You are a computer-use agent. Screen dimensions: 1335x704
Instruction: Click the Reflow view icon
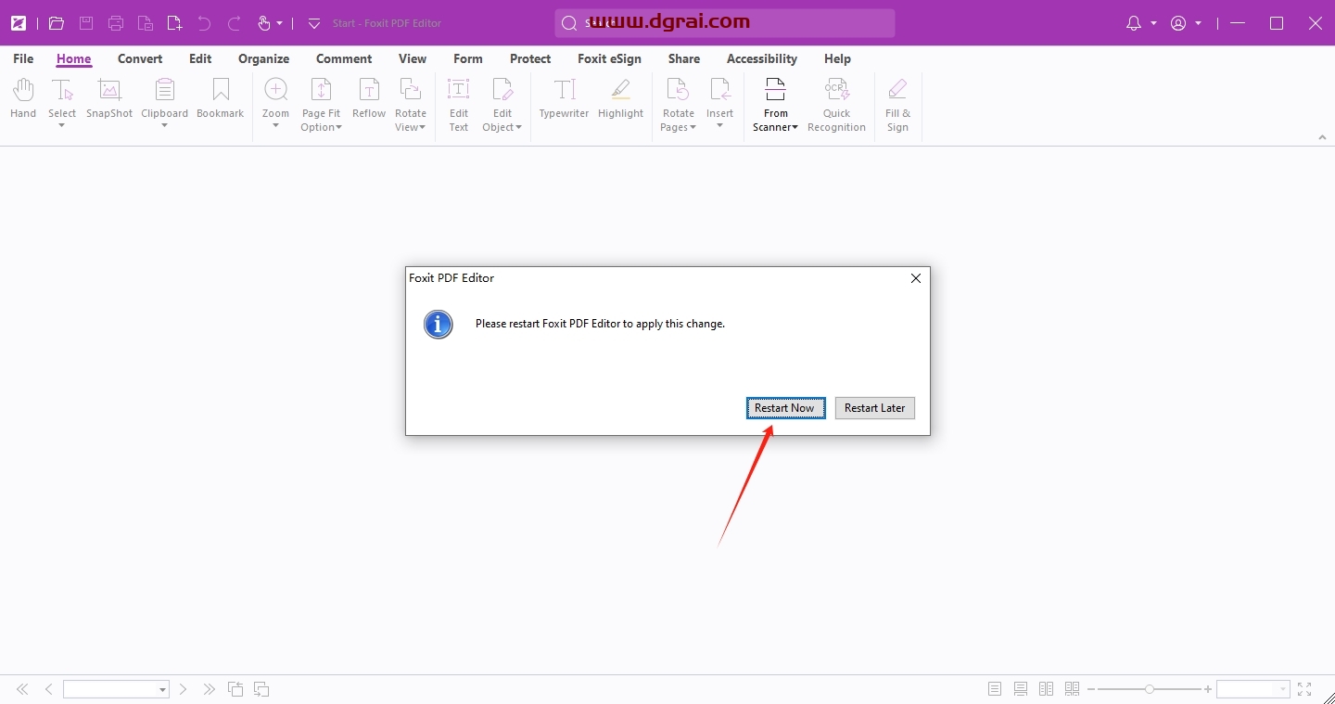click(369, 98)
